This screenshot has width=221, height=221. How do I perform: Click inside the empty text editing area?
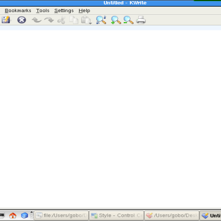(110, 119)
